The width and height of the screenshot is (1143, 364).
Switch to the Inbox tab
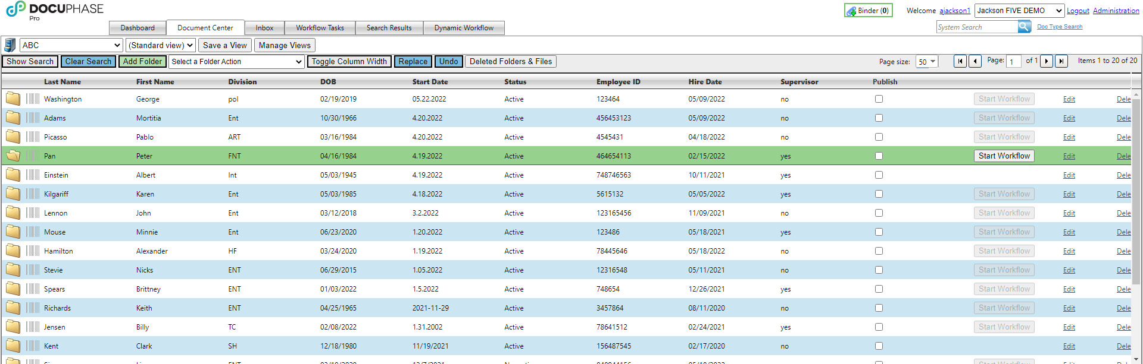[264, 28]
